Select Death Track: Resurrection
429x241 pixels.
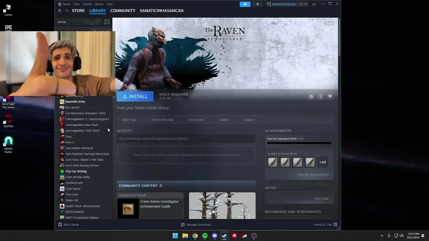pos(83,206)
